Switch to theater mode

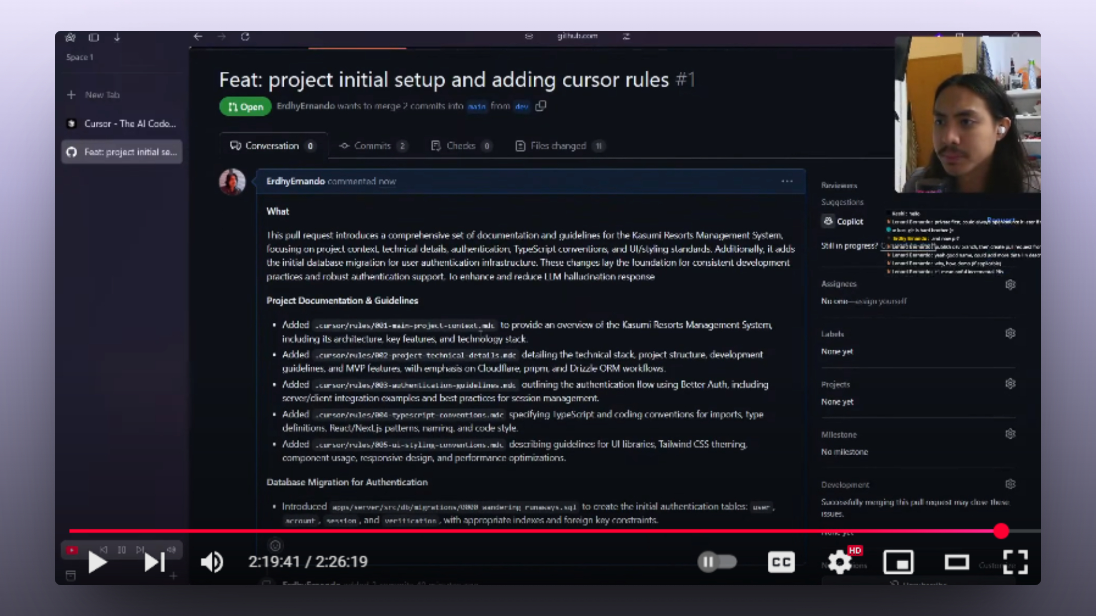coord(957,562)
